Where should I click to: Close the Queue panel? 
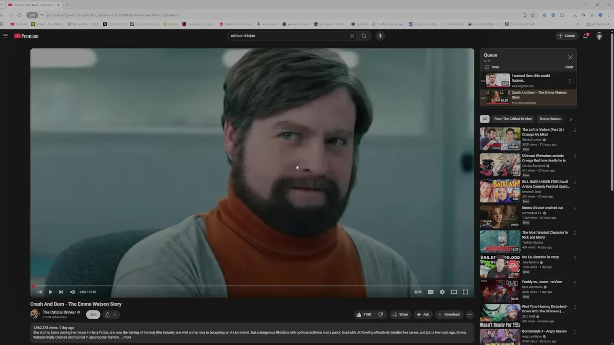pos(570,57)
